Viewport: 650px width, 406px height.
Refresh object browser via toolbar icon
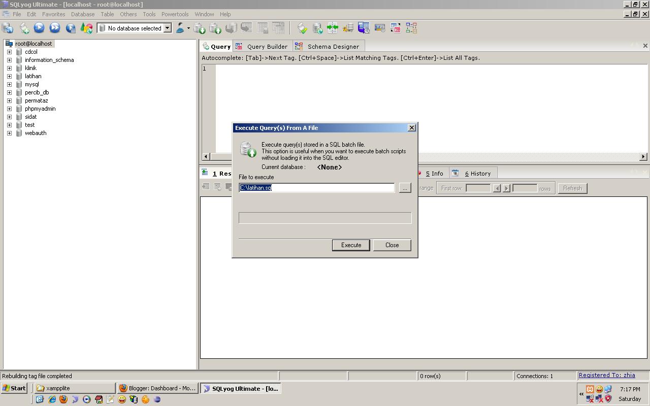pos(86,28)
